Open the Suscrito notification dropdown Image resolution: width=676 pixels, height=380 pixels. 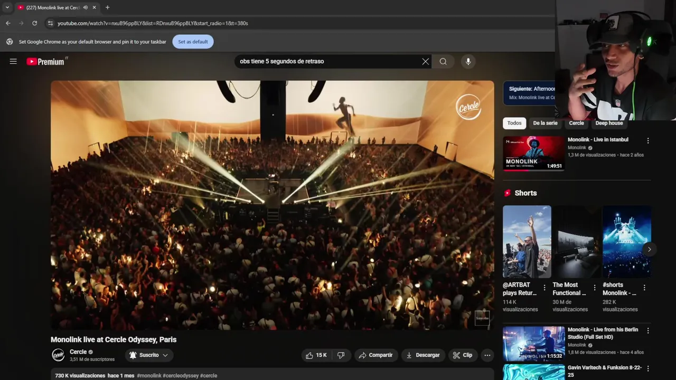[x=149, y=355]
